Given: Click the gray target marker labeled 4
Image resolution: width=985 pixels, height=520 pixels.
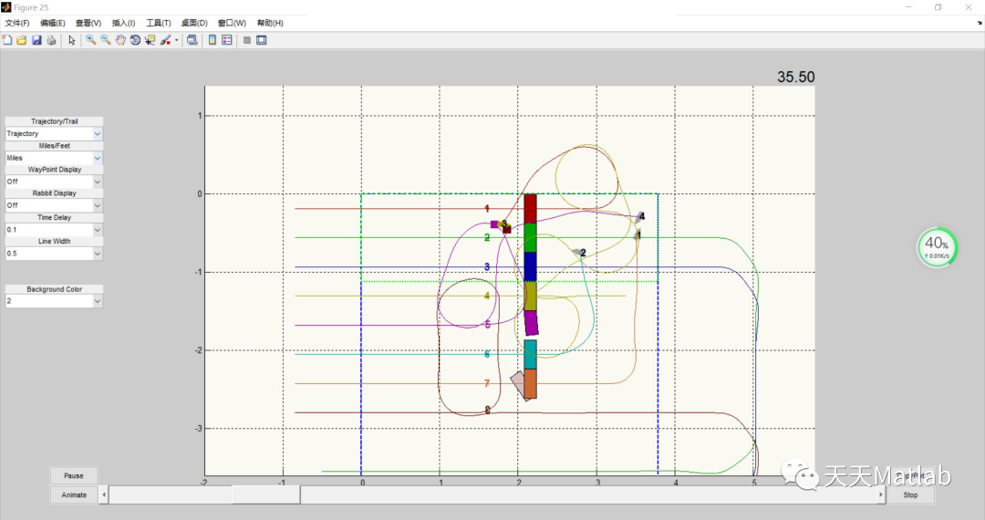Looking at the screenshot, I should click(638, 217).
